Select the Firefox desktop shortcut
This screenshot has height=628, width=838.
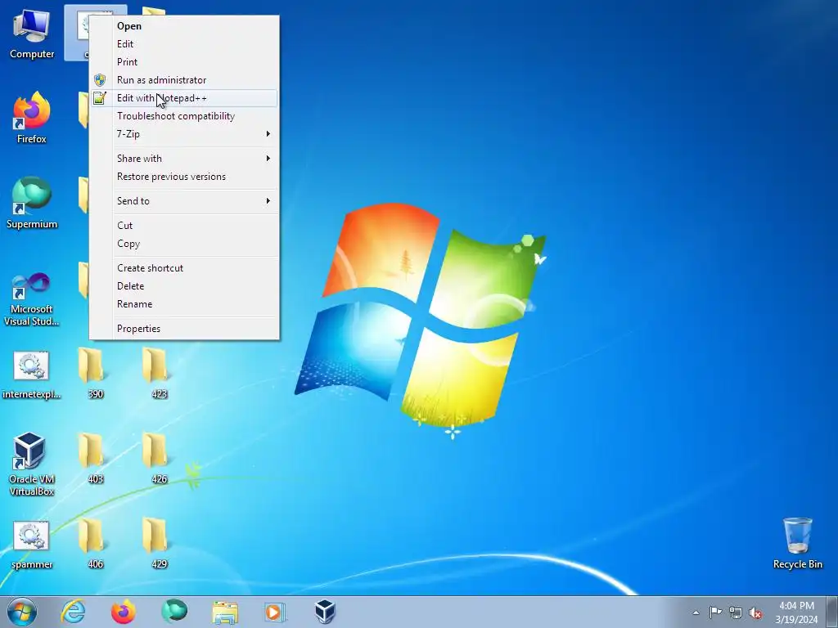[32, 118]
